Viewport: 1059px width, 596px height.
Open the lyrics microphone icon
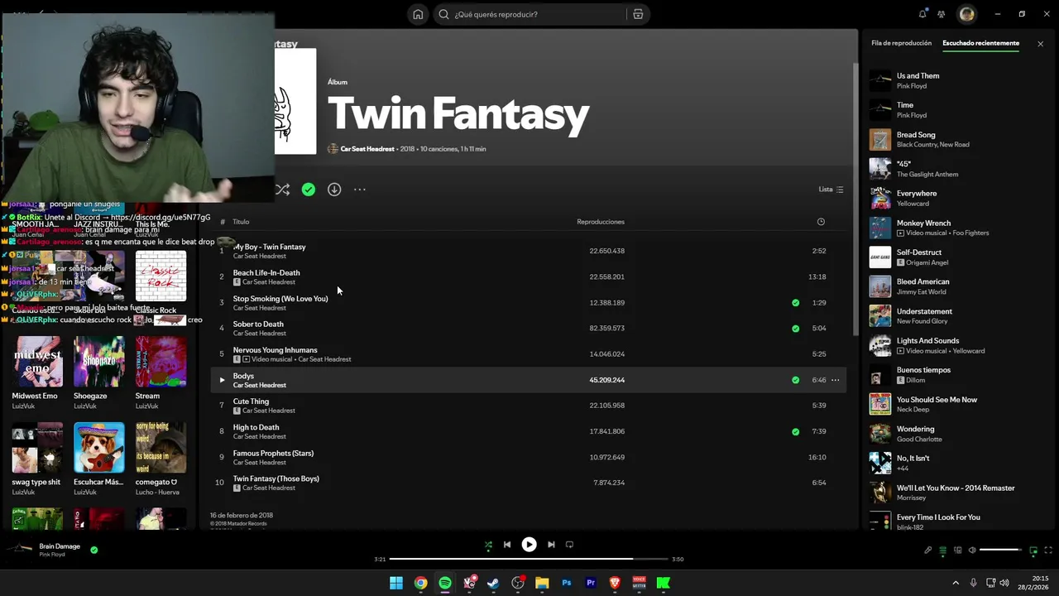coord(927,550)
